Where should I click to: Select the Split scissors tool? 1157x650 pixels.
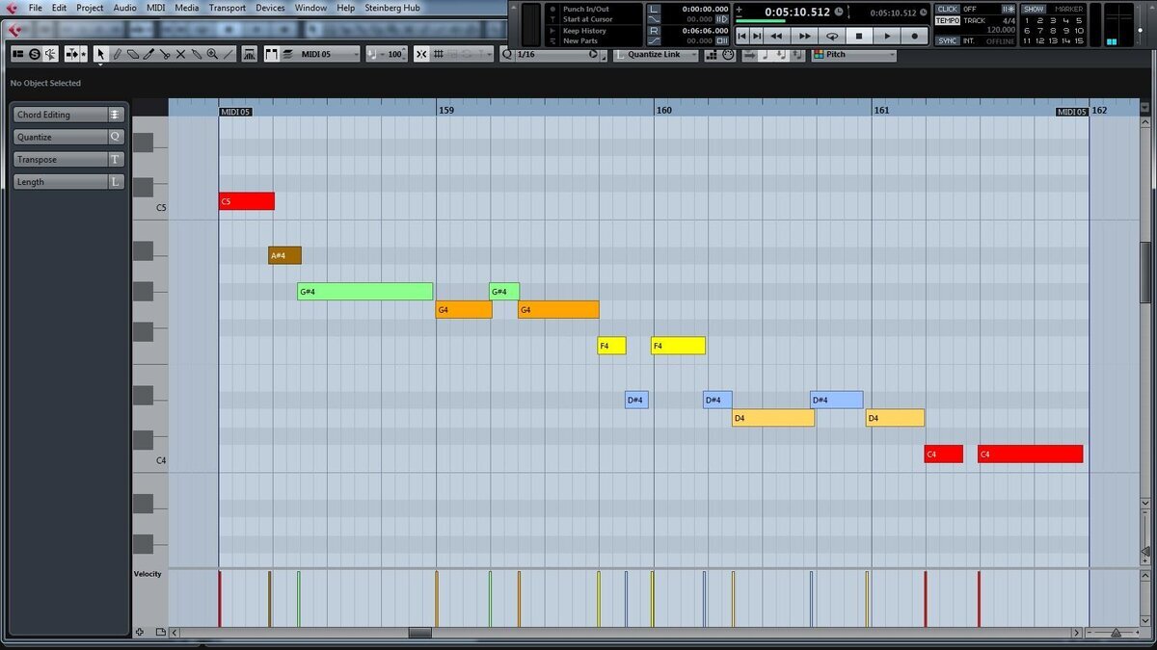point(165,55)
